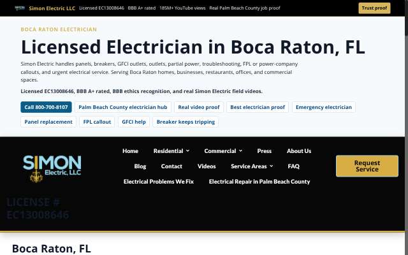This screenshot has height=255, width=408.
Task: Click 'Real Palm Beach County job proof' text
Action: pos(245,8)
